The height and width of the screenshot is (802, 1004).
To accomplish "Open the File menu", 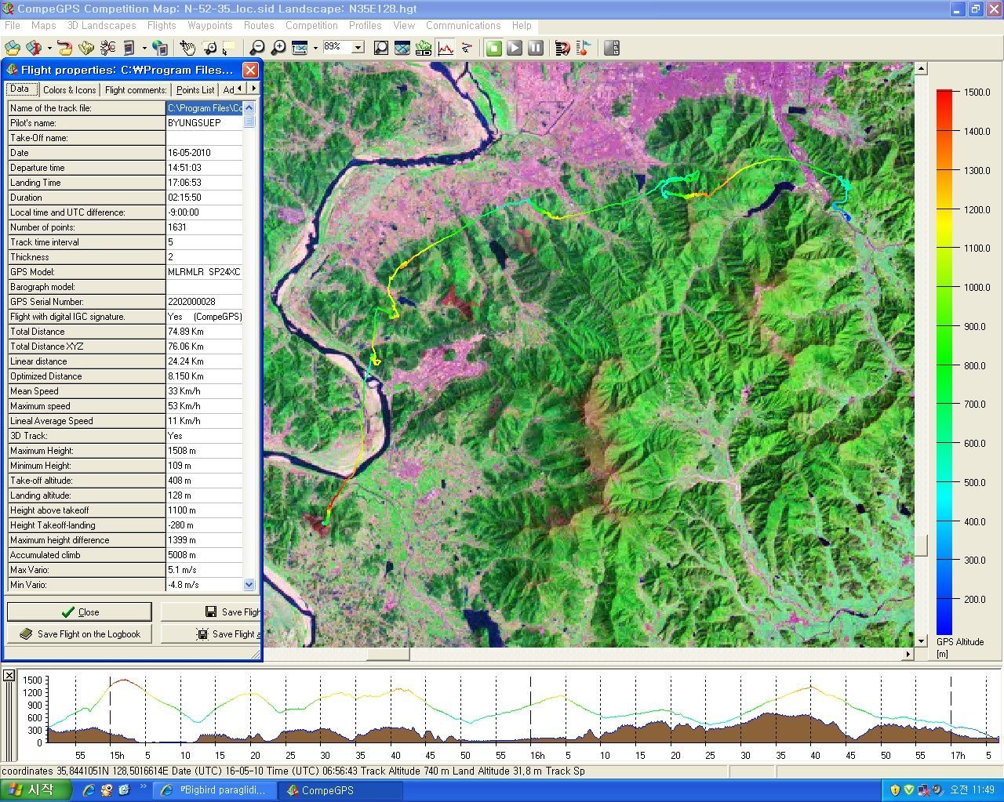I will (13, 25).
